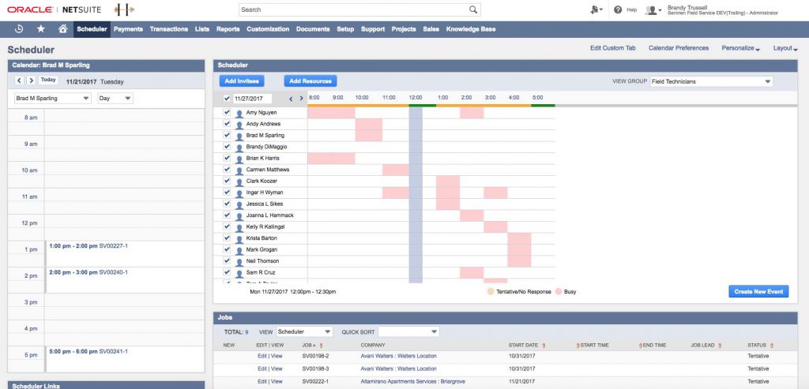Click the global Search input field
The height and width of the screenshot is (389, 809).
359,9
